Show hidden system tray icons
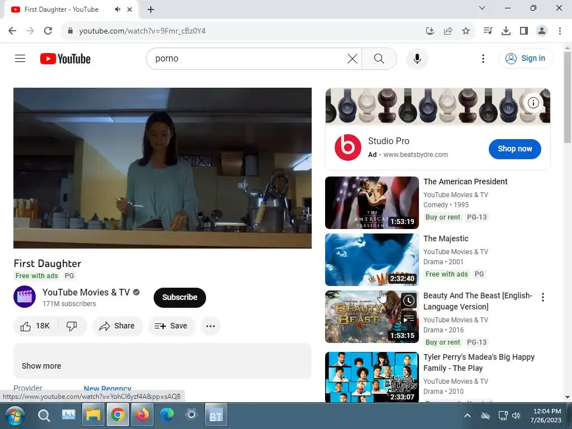The width and height of the screenshot is (572, 429). point(468,416)
